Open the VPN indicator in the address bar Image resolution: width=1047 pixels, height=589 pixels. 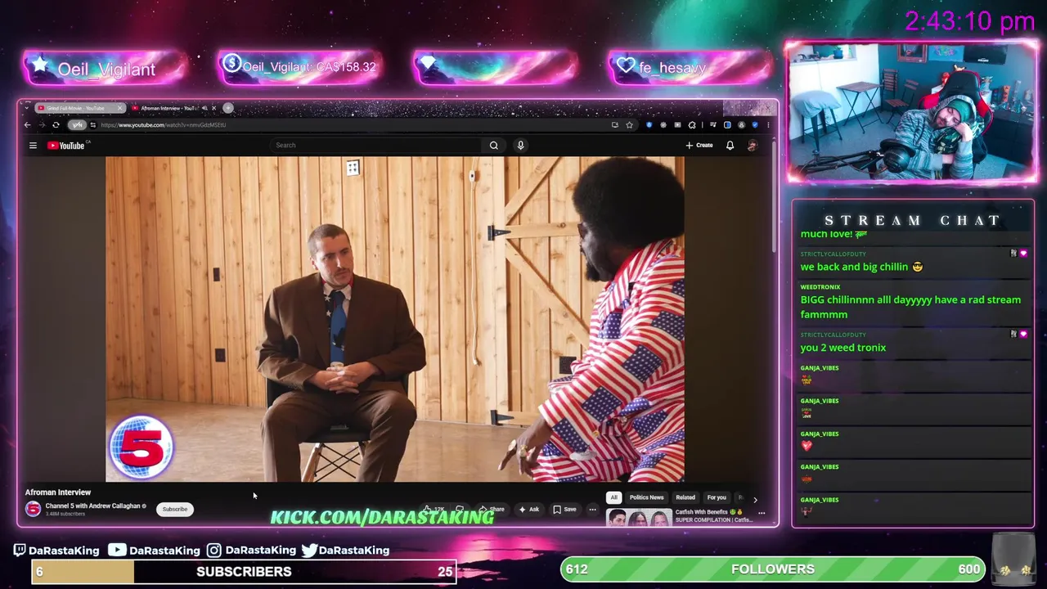[77, 125]
